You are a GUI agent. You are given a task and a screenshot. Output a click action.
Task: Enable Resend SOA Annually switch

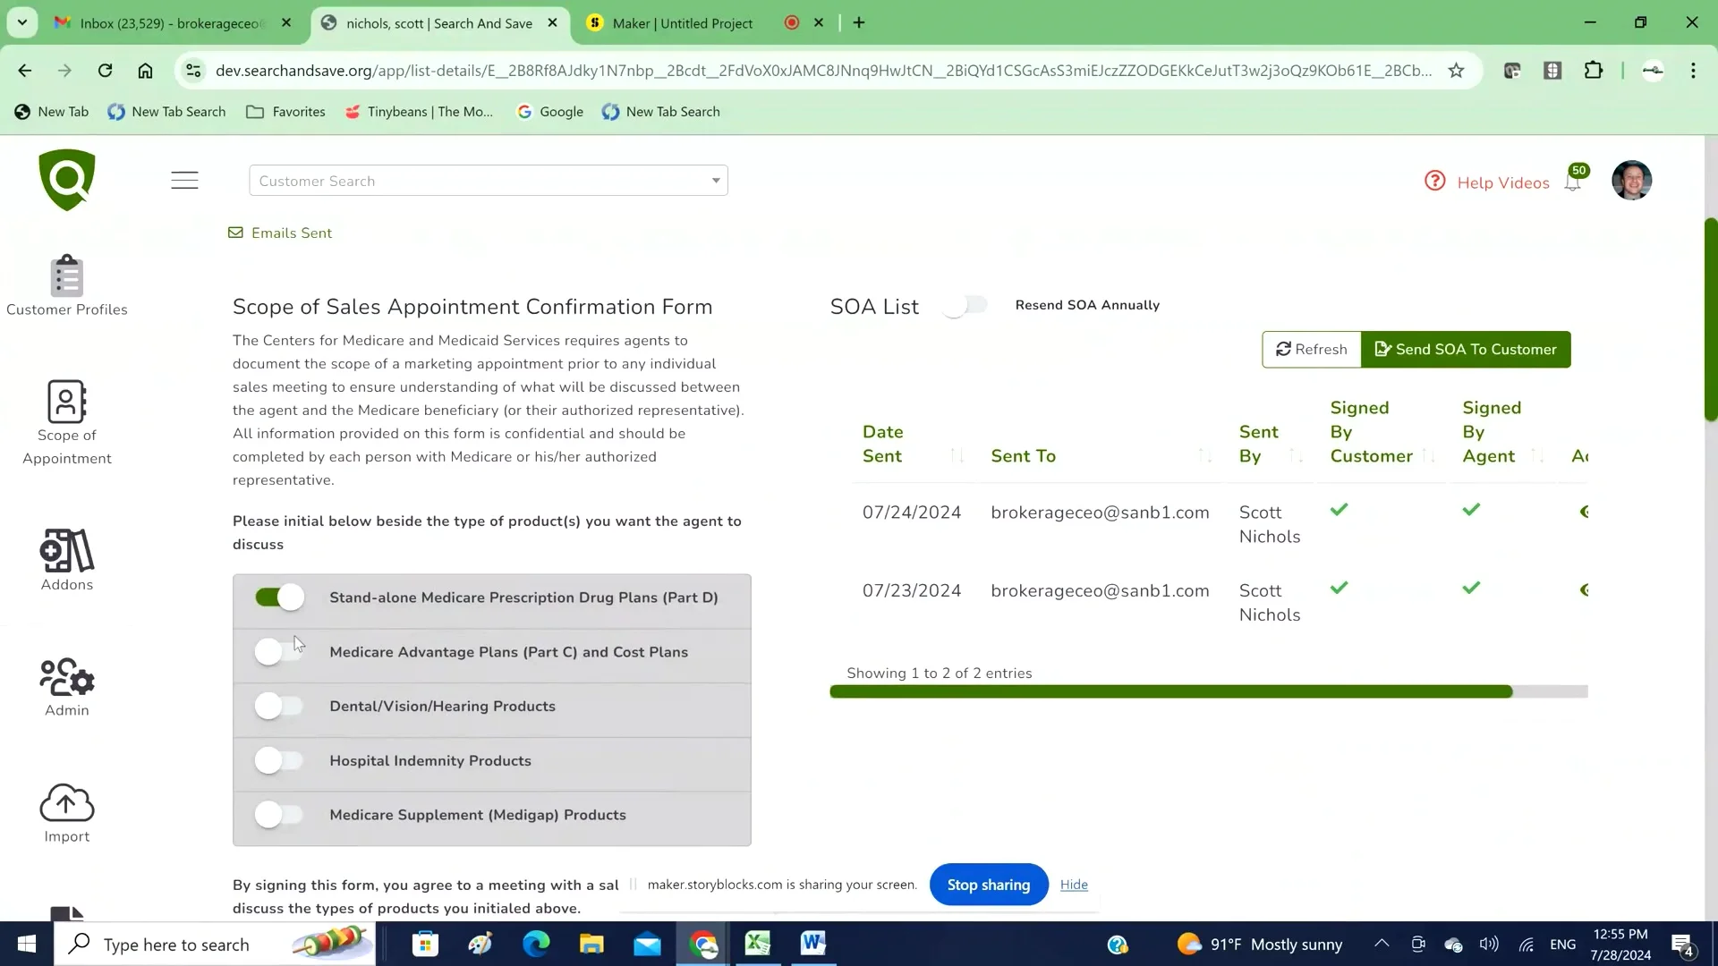965,306
